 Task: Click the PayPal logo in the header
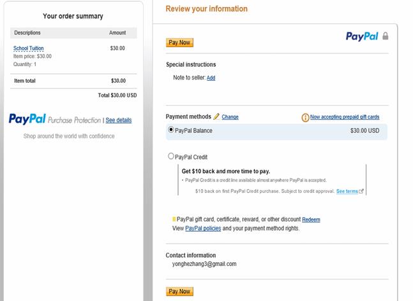362,36
